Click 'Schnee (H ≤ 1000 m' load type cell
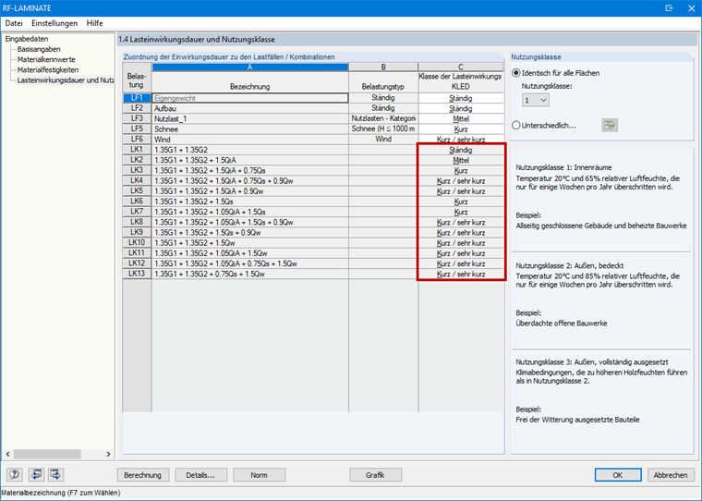This screenshot has width=702, height=501. 383,128
